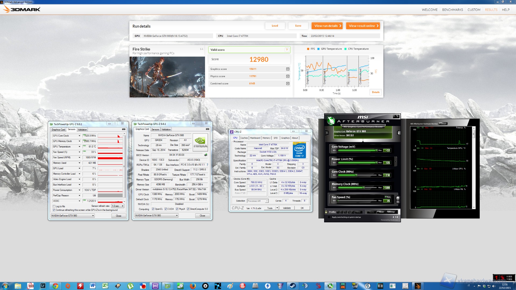Click the CPU-Z Validate button

point(287,208)
